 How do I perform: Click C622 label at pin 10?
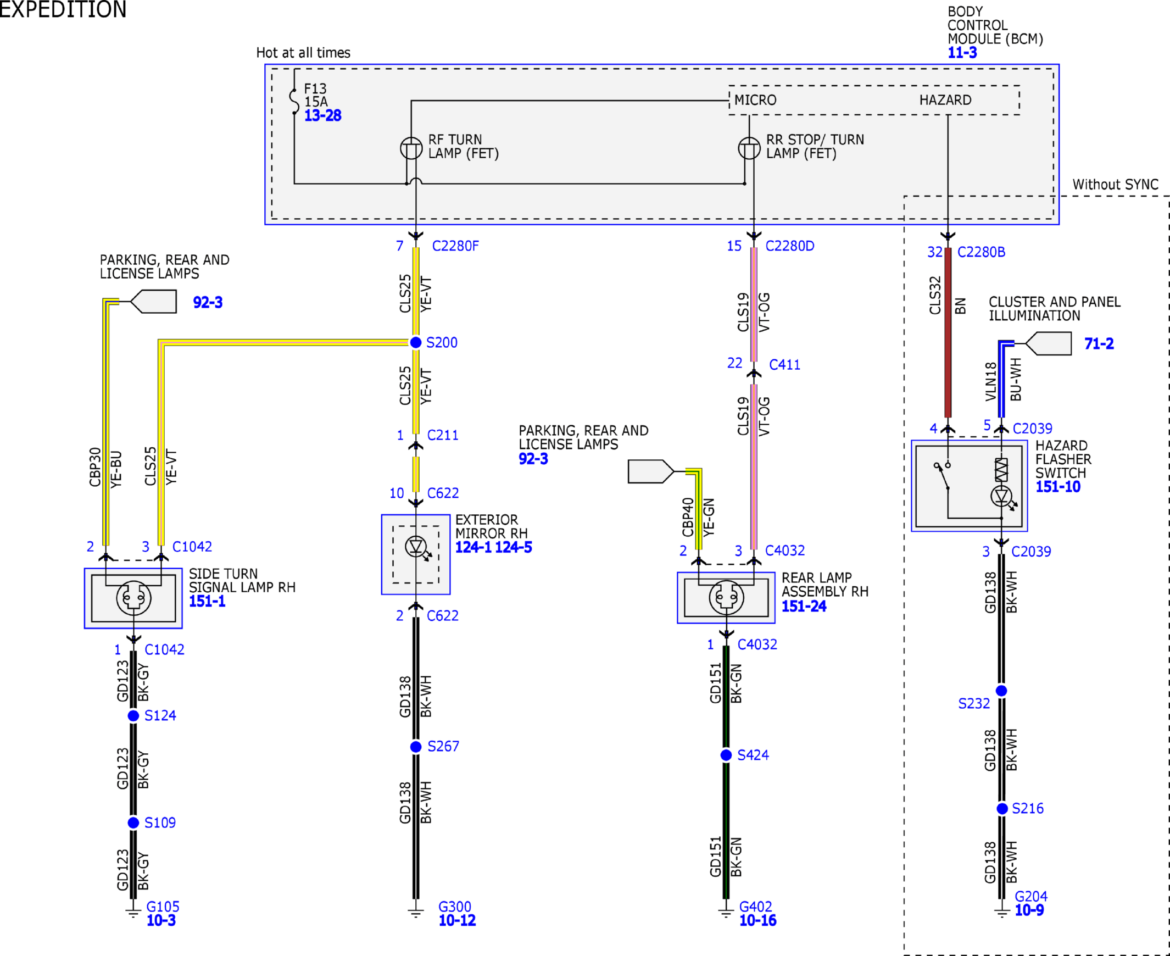point(443,493)
